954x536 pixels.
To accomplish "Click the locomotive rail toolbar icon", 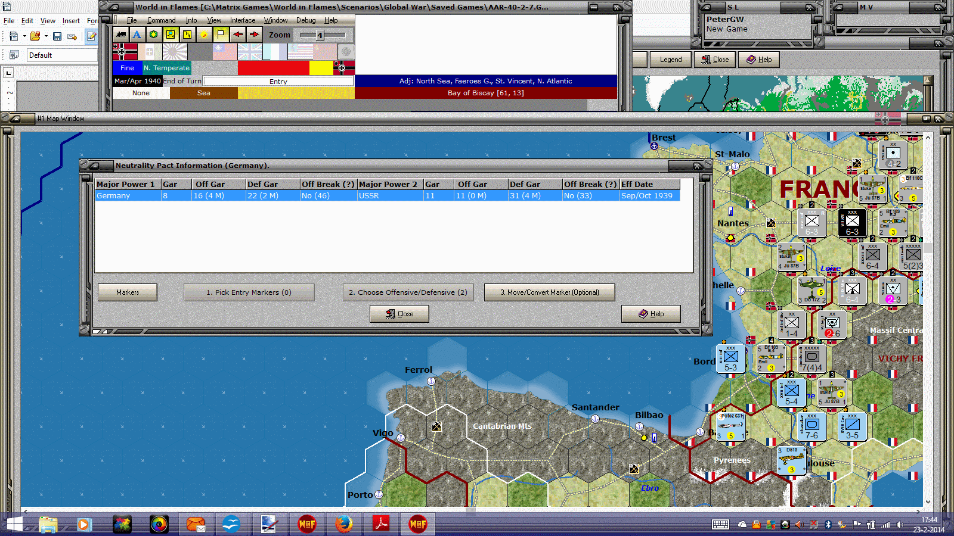I will tap(121, 35).
